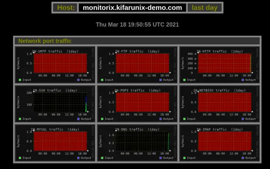Open the IN-HTTP traffic graph

click(x=220, y=64)
